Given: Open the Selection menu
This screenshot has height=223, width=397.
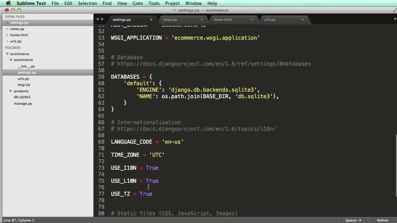Looking at the screenshot, I should 87,3.
